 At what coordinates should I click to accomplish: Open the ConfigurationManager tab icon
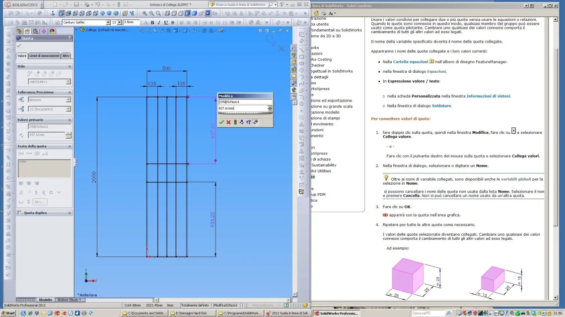tap(36, 31)
